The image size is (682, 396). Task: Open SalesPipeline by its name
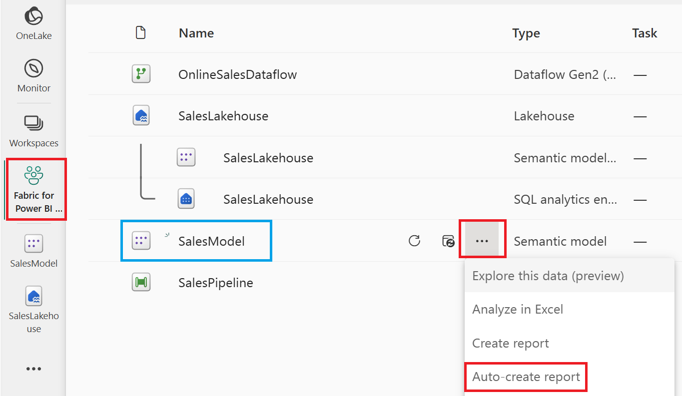pos(215,282)
